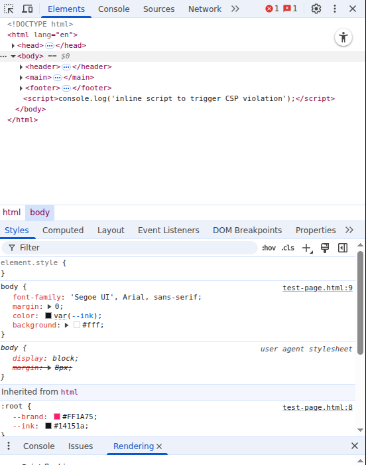Select html in the breadcrumb bar

coord(12,213)
